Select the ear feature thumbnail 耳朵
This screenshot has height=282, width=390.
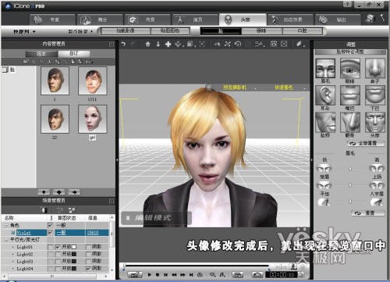[325, 95]
